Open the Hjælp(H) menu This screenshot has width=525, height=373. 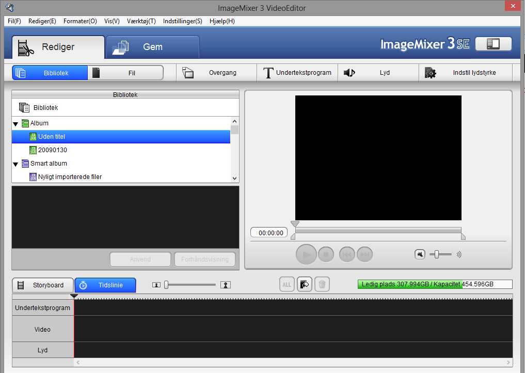(222, 21)
